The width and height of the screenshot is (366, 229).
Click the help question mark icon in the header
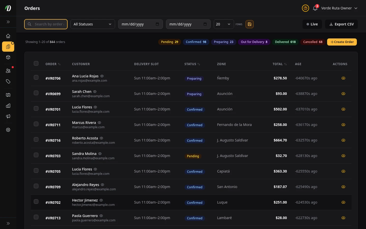305,8
